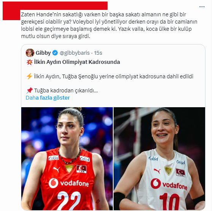
Task: Open the Gibby display name link
Action: (x=43, y=53)
